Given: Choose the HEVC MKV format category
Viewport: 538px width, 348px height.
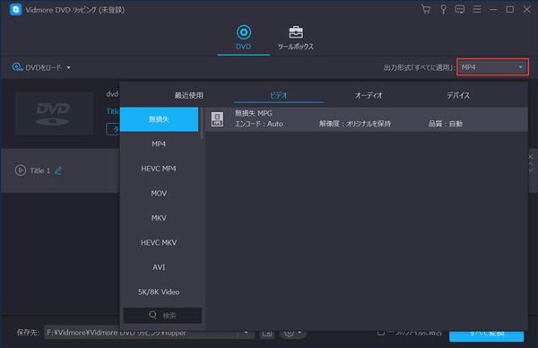Looking at the screenshot, I should [159, 243].
